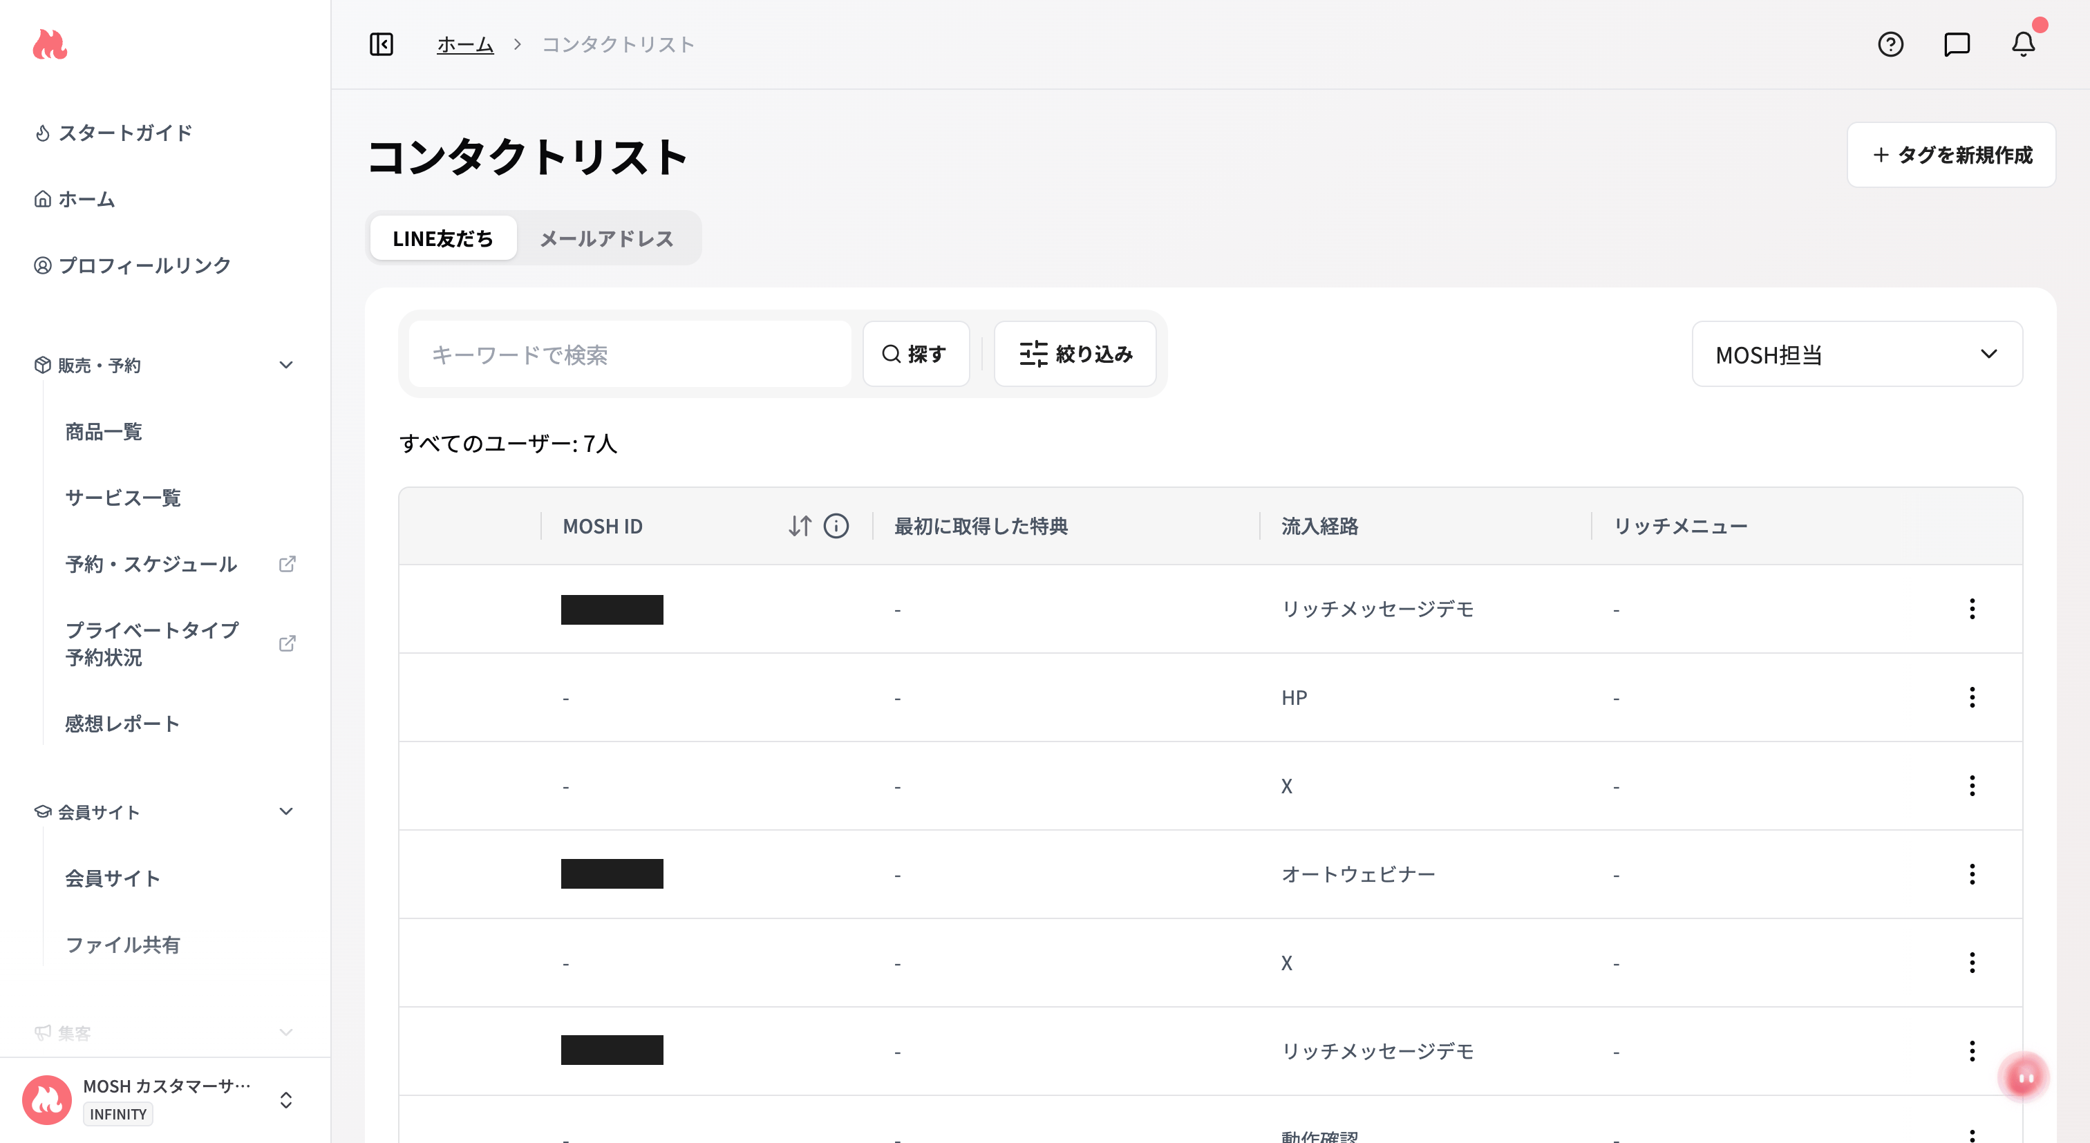Go to ホーム in the sidebar

[x=75, y=200]
